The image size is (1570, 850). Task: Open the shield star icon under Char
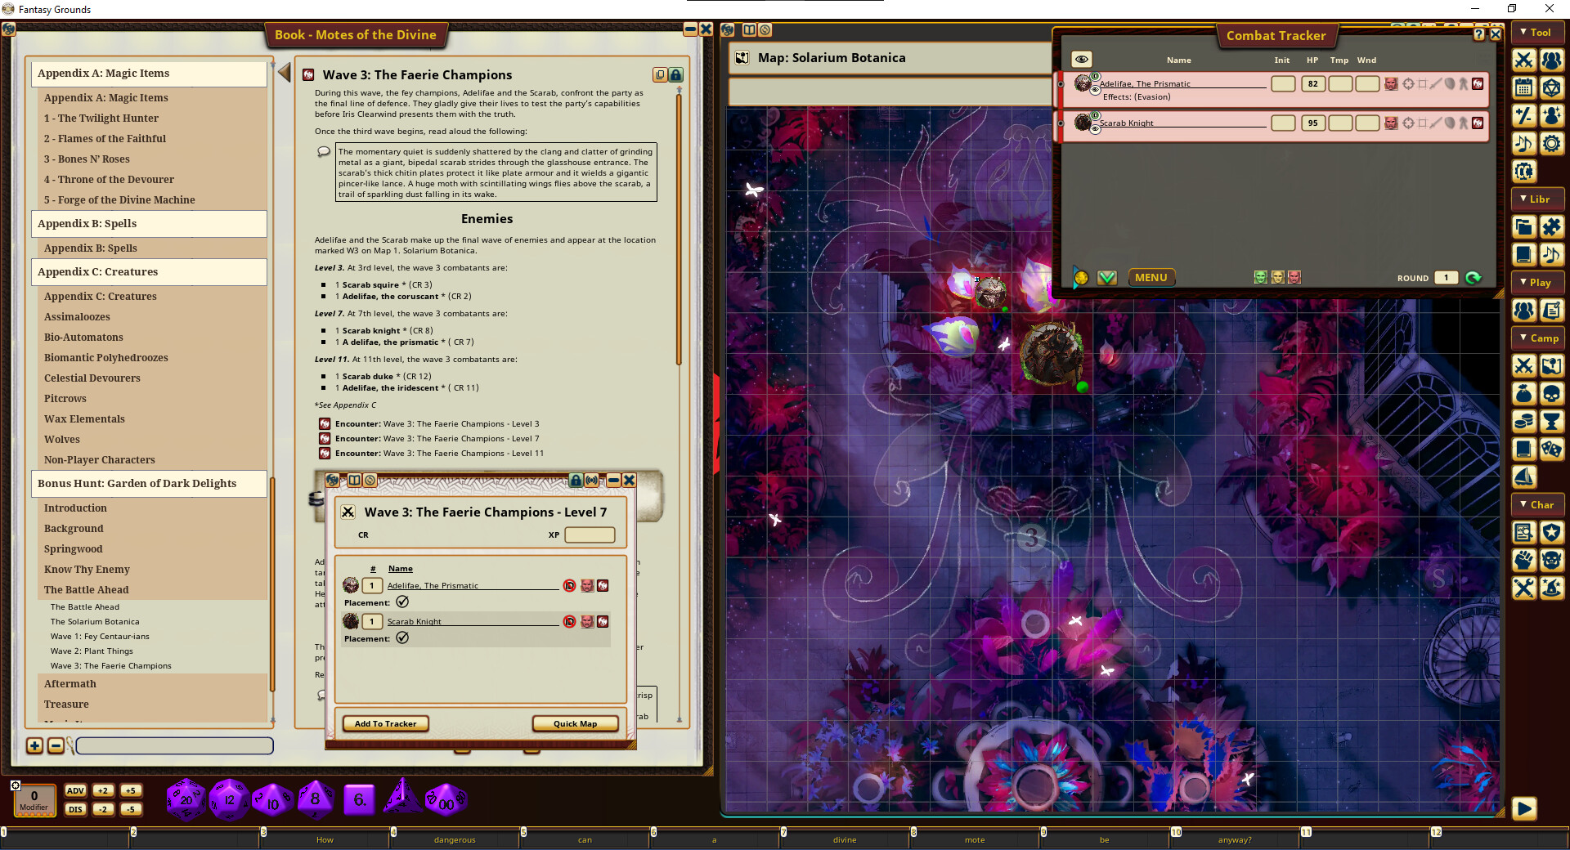point(1551,533)
